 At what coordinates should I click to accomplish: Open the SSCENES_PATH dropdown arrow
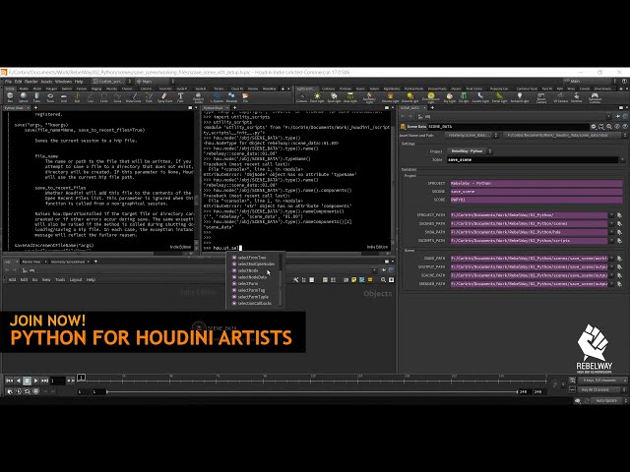click(x=612, y=223)
